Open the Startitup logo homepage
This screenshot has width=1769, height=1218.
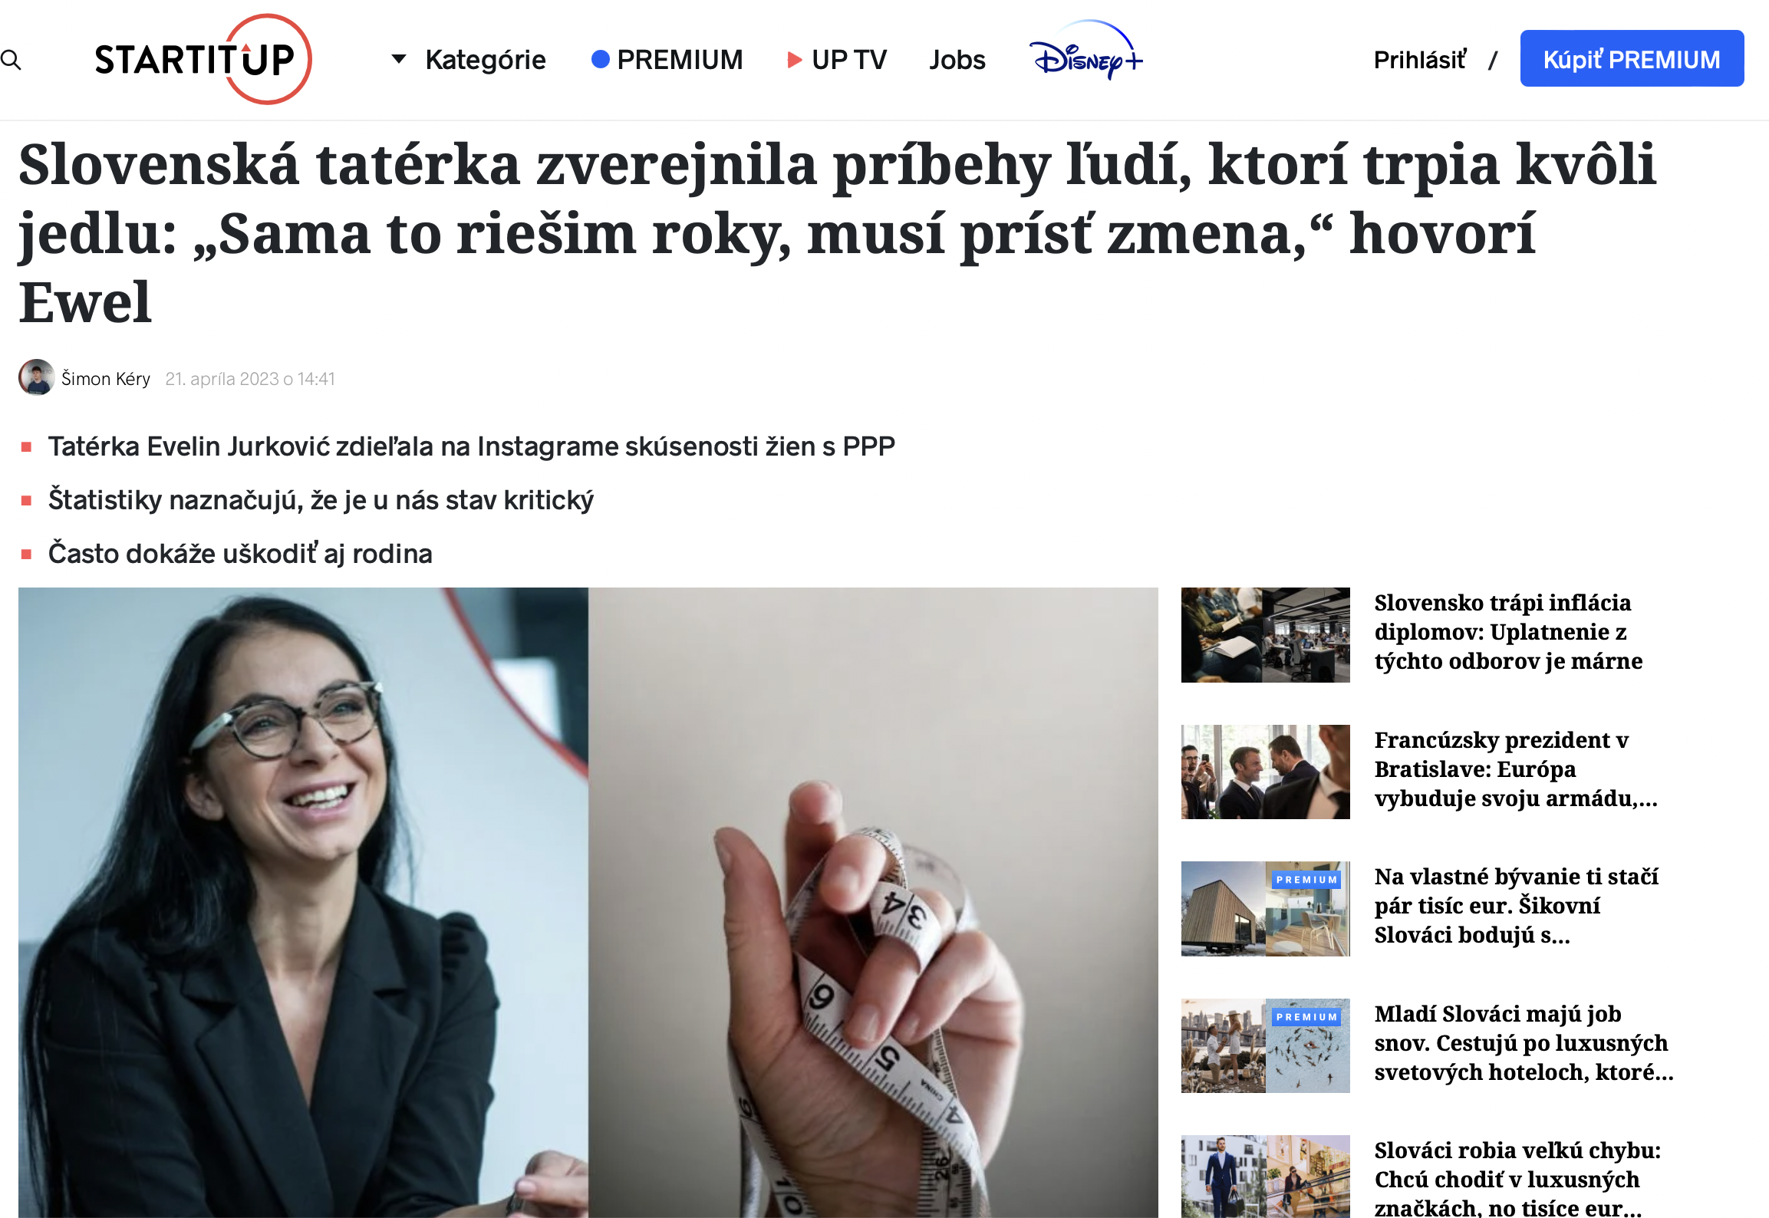[x=203, y=59]
